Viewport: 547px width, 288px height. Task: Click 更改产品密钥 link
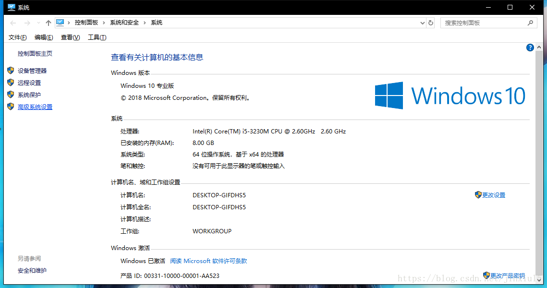pos(507,276)
